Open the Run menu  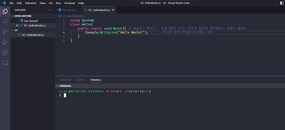58,3
